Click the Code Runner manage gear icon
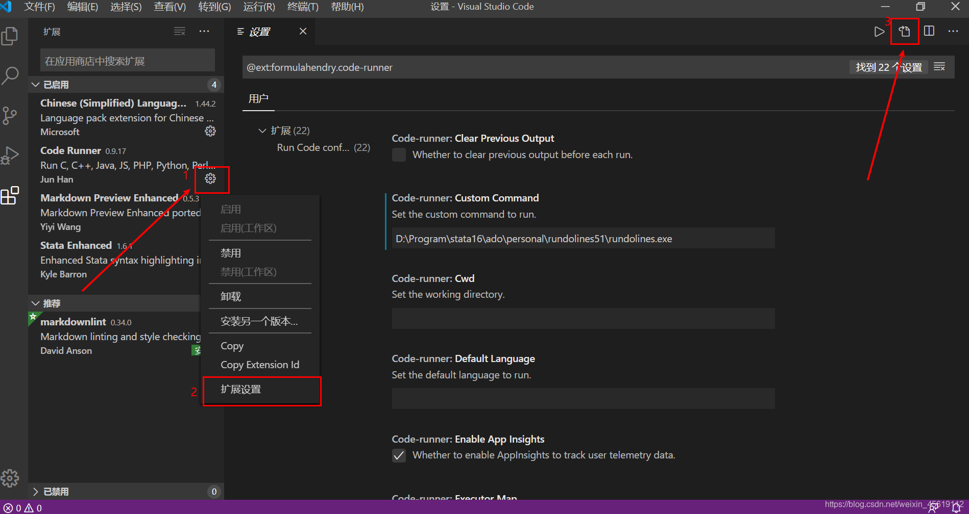Screen dimensions: 969x514 coord(210,178)
